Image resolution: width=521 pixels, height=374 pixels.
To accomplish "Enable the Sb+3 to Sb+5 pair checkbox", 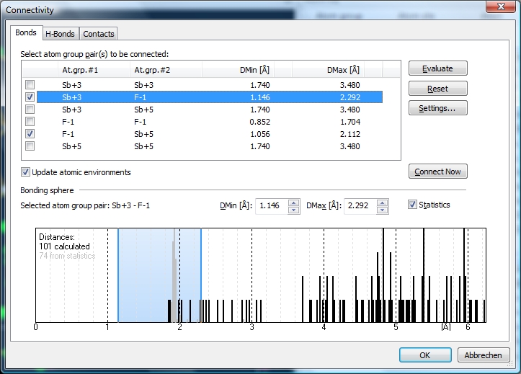I will 30,110.
